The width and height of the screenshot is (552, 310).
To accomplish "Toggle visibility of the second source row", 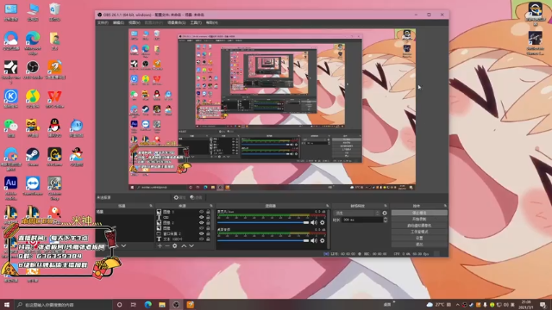I will coord(201,217).
